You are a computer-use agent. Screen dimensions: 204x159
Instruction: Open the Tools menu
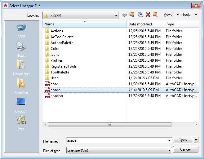tap(186, 15)
